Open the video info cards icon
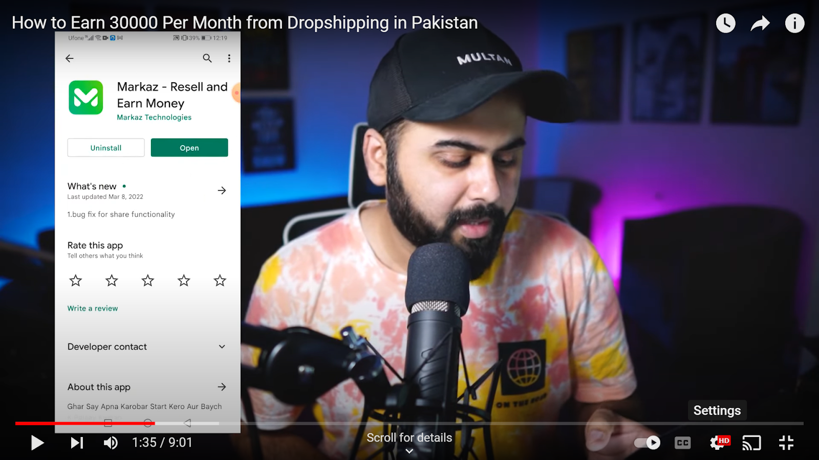 click(794, 23)
